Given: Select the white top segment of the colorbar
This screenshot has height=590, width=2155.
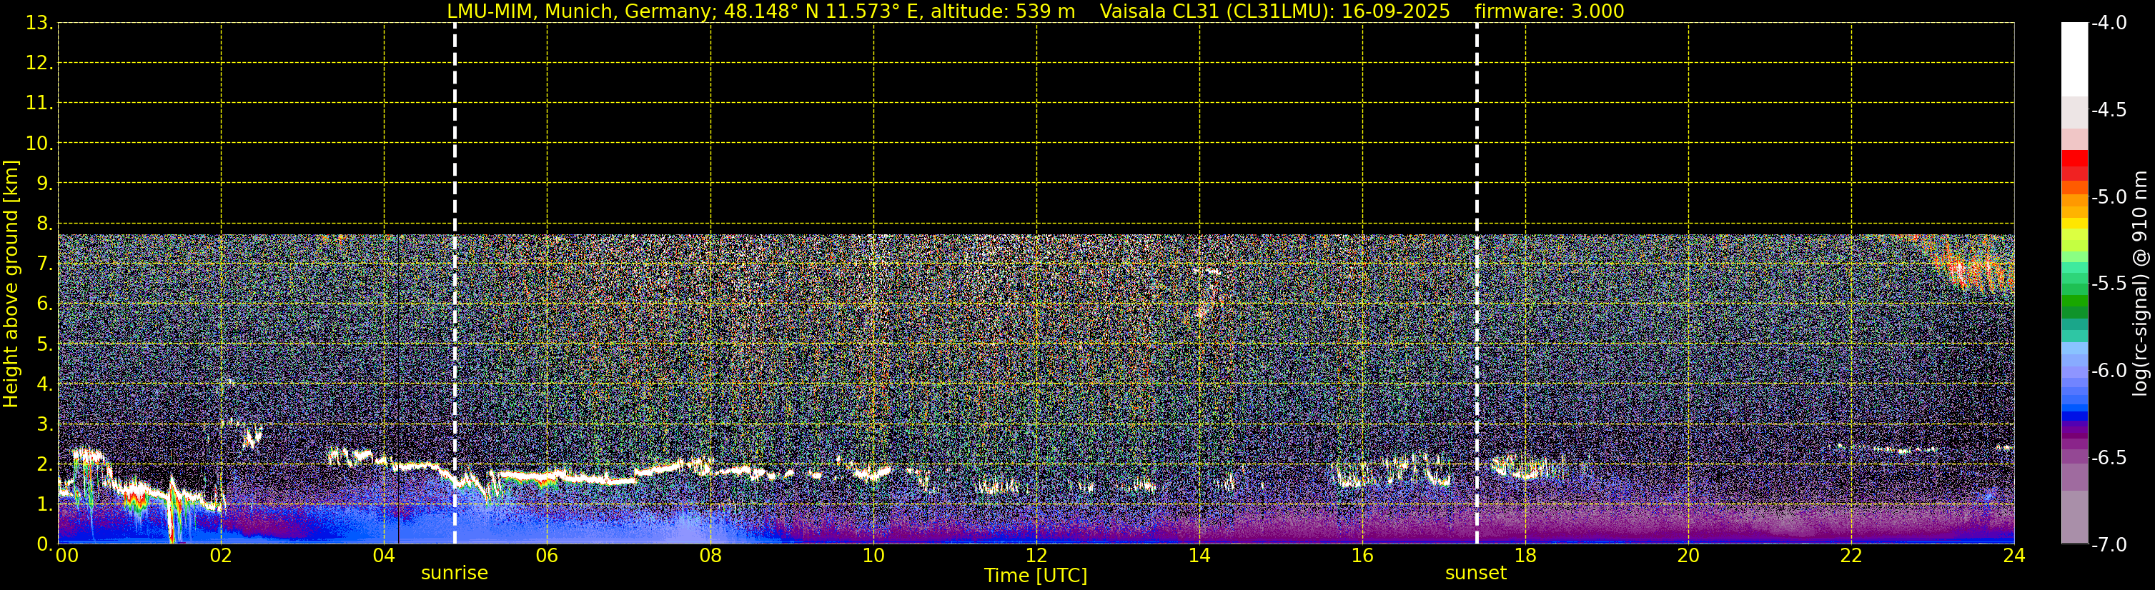Looking at the screenshot, I should [x=2074, y=59].
